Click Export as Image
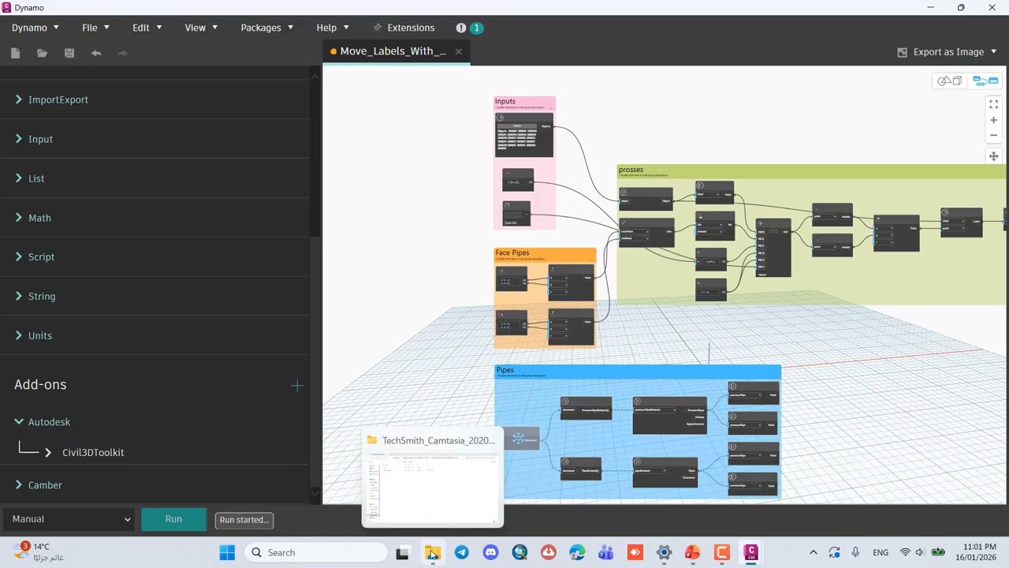This screenshot has width=1009, height=568. tap(948, 52)
